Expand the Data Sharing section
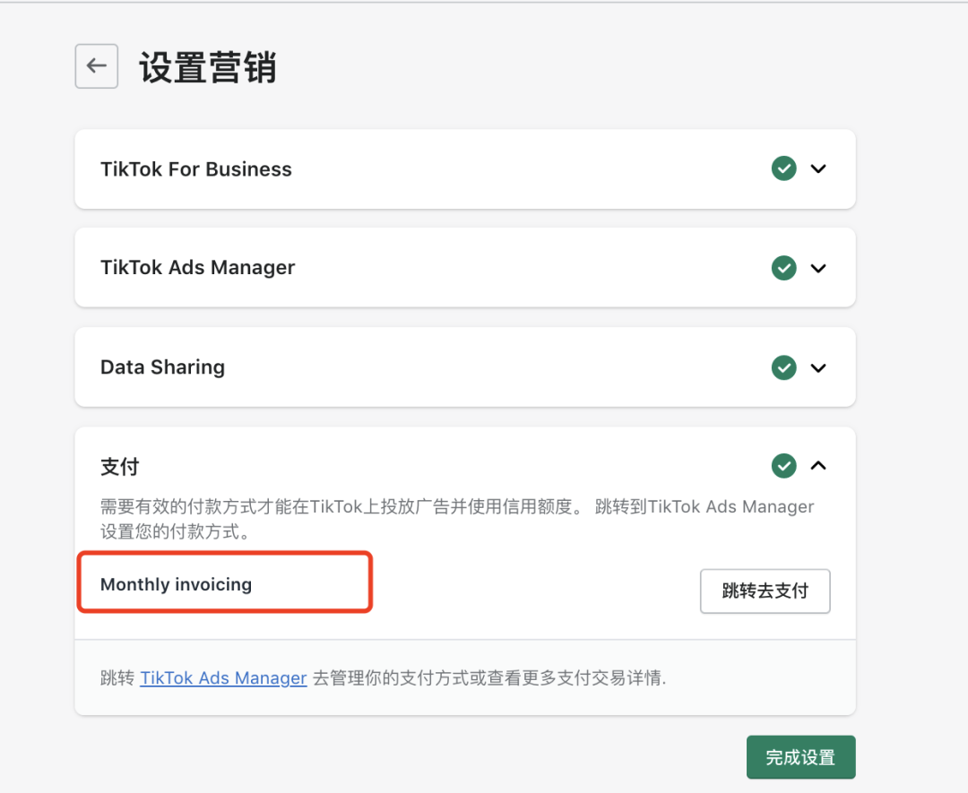This screenshot has height=793, width=968. pos(818,367)
